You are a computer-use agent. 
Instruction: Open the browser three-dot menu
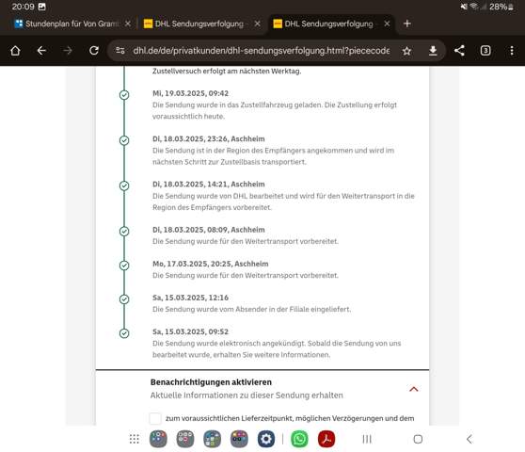512,51
